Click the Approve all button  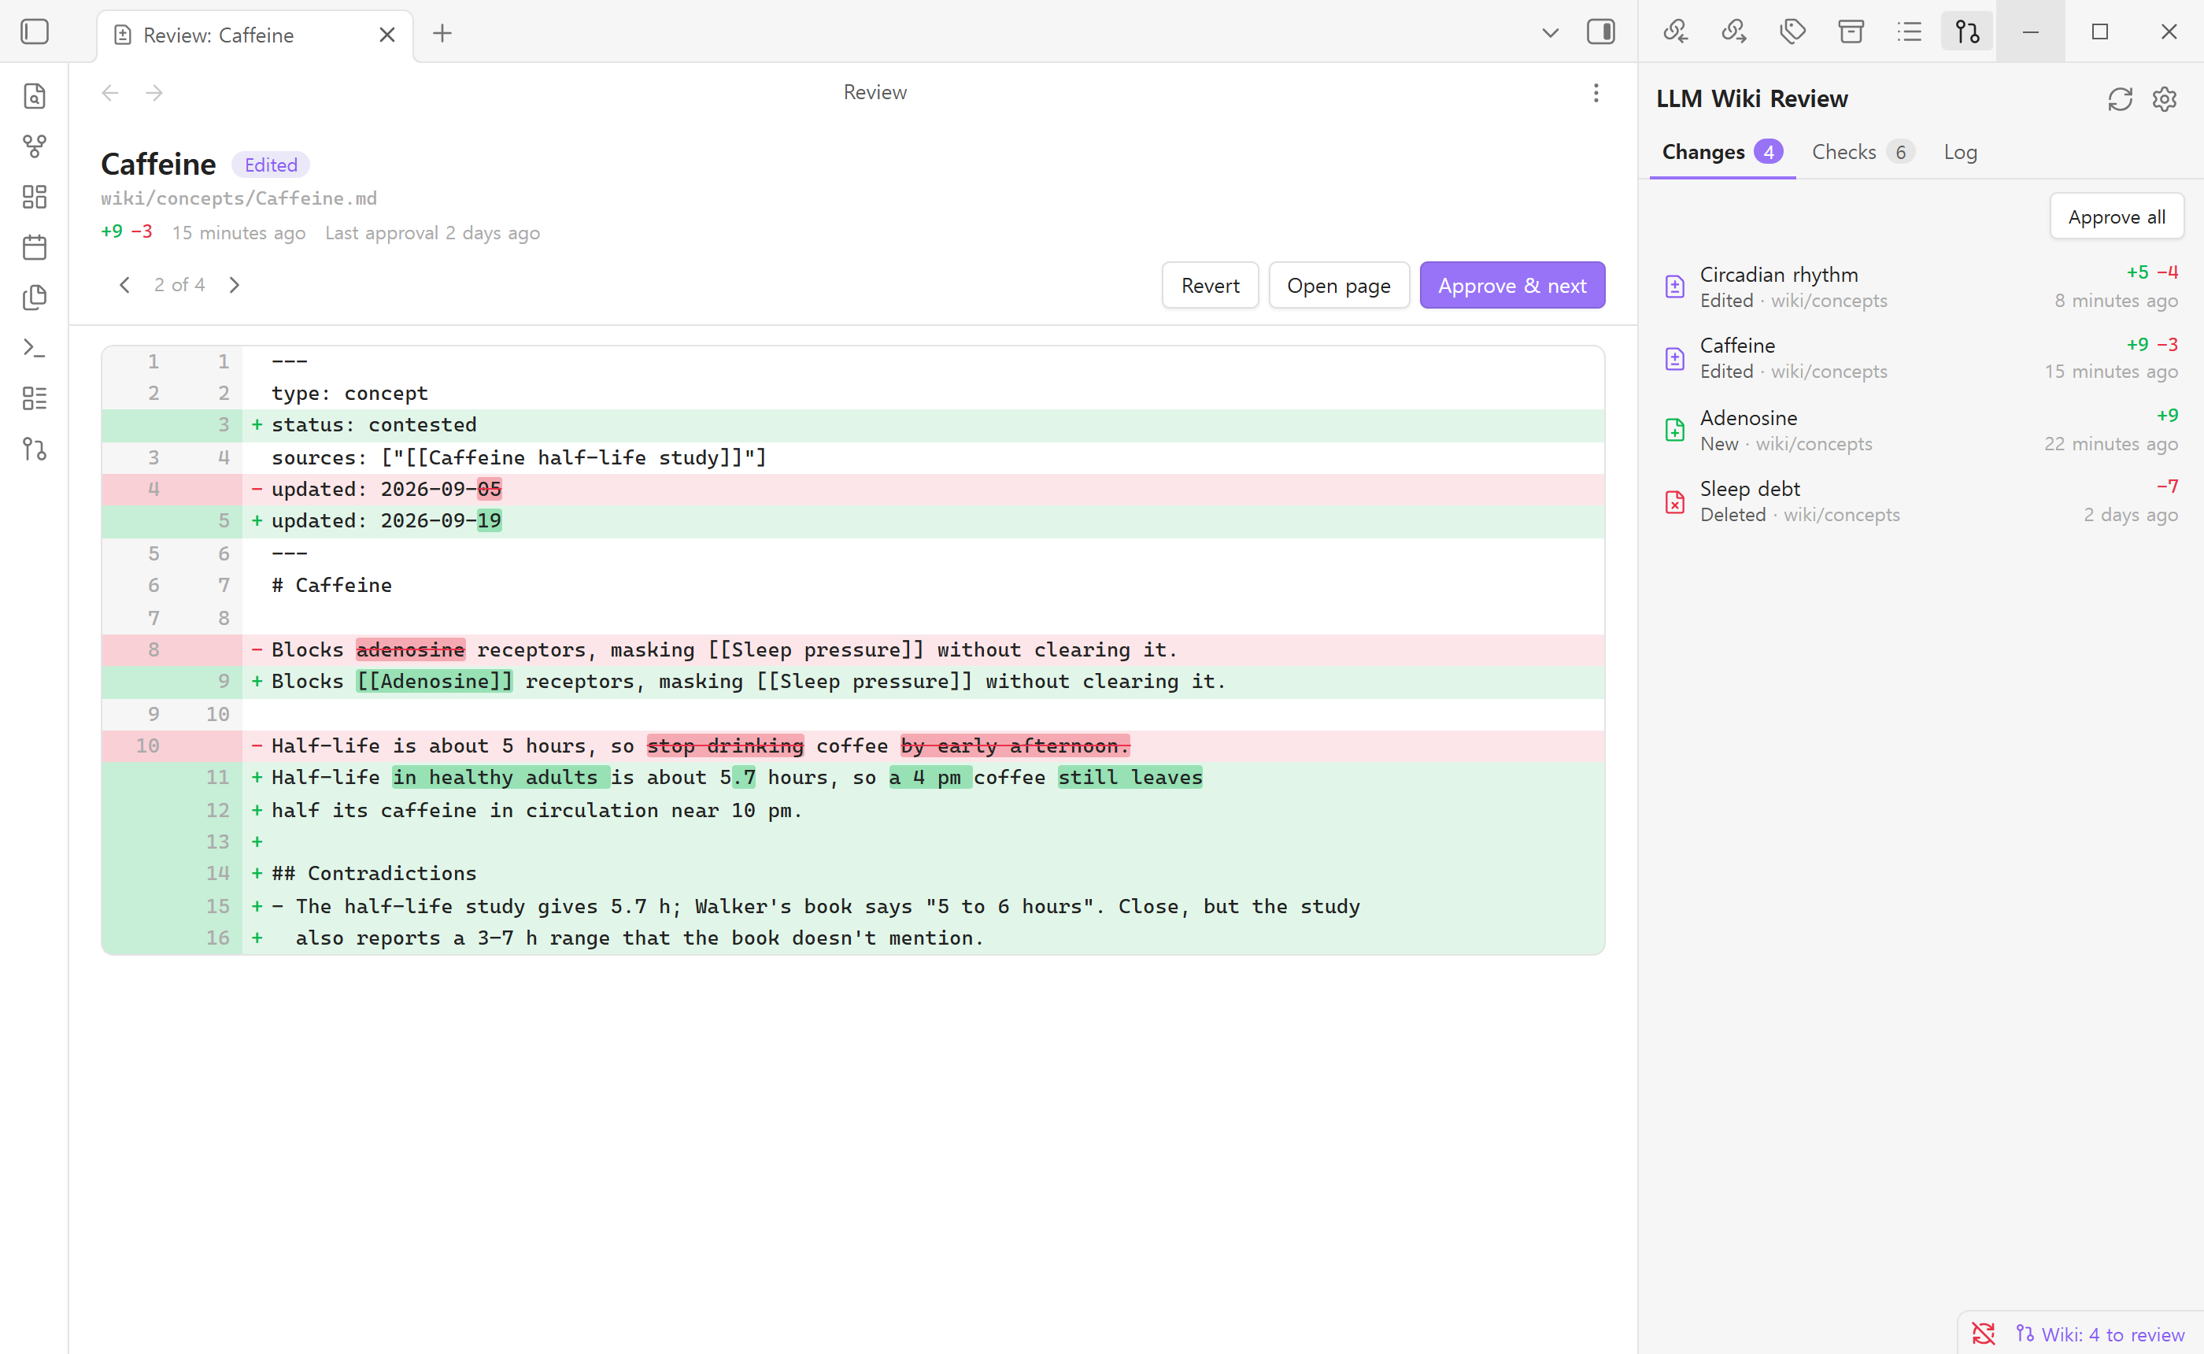pos(2117,216)
